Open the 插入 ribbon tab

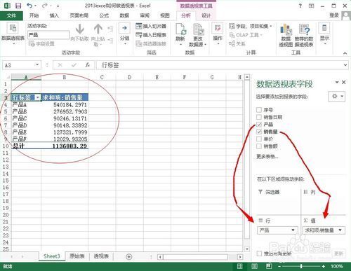pyautogui.click(x=54, y=15)
